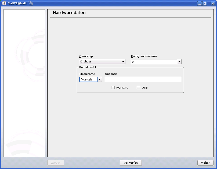The image size is (217, 169).
Task: Click the YaST2 window icon in title bar
Action: [x=4, y=3]
